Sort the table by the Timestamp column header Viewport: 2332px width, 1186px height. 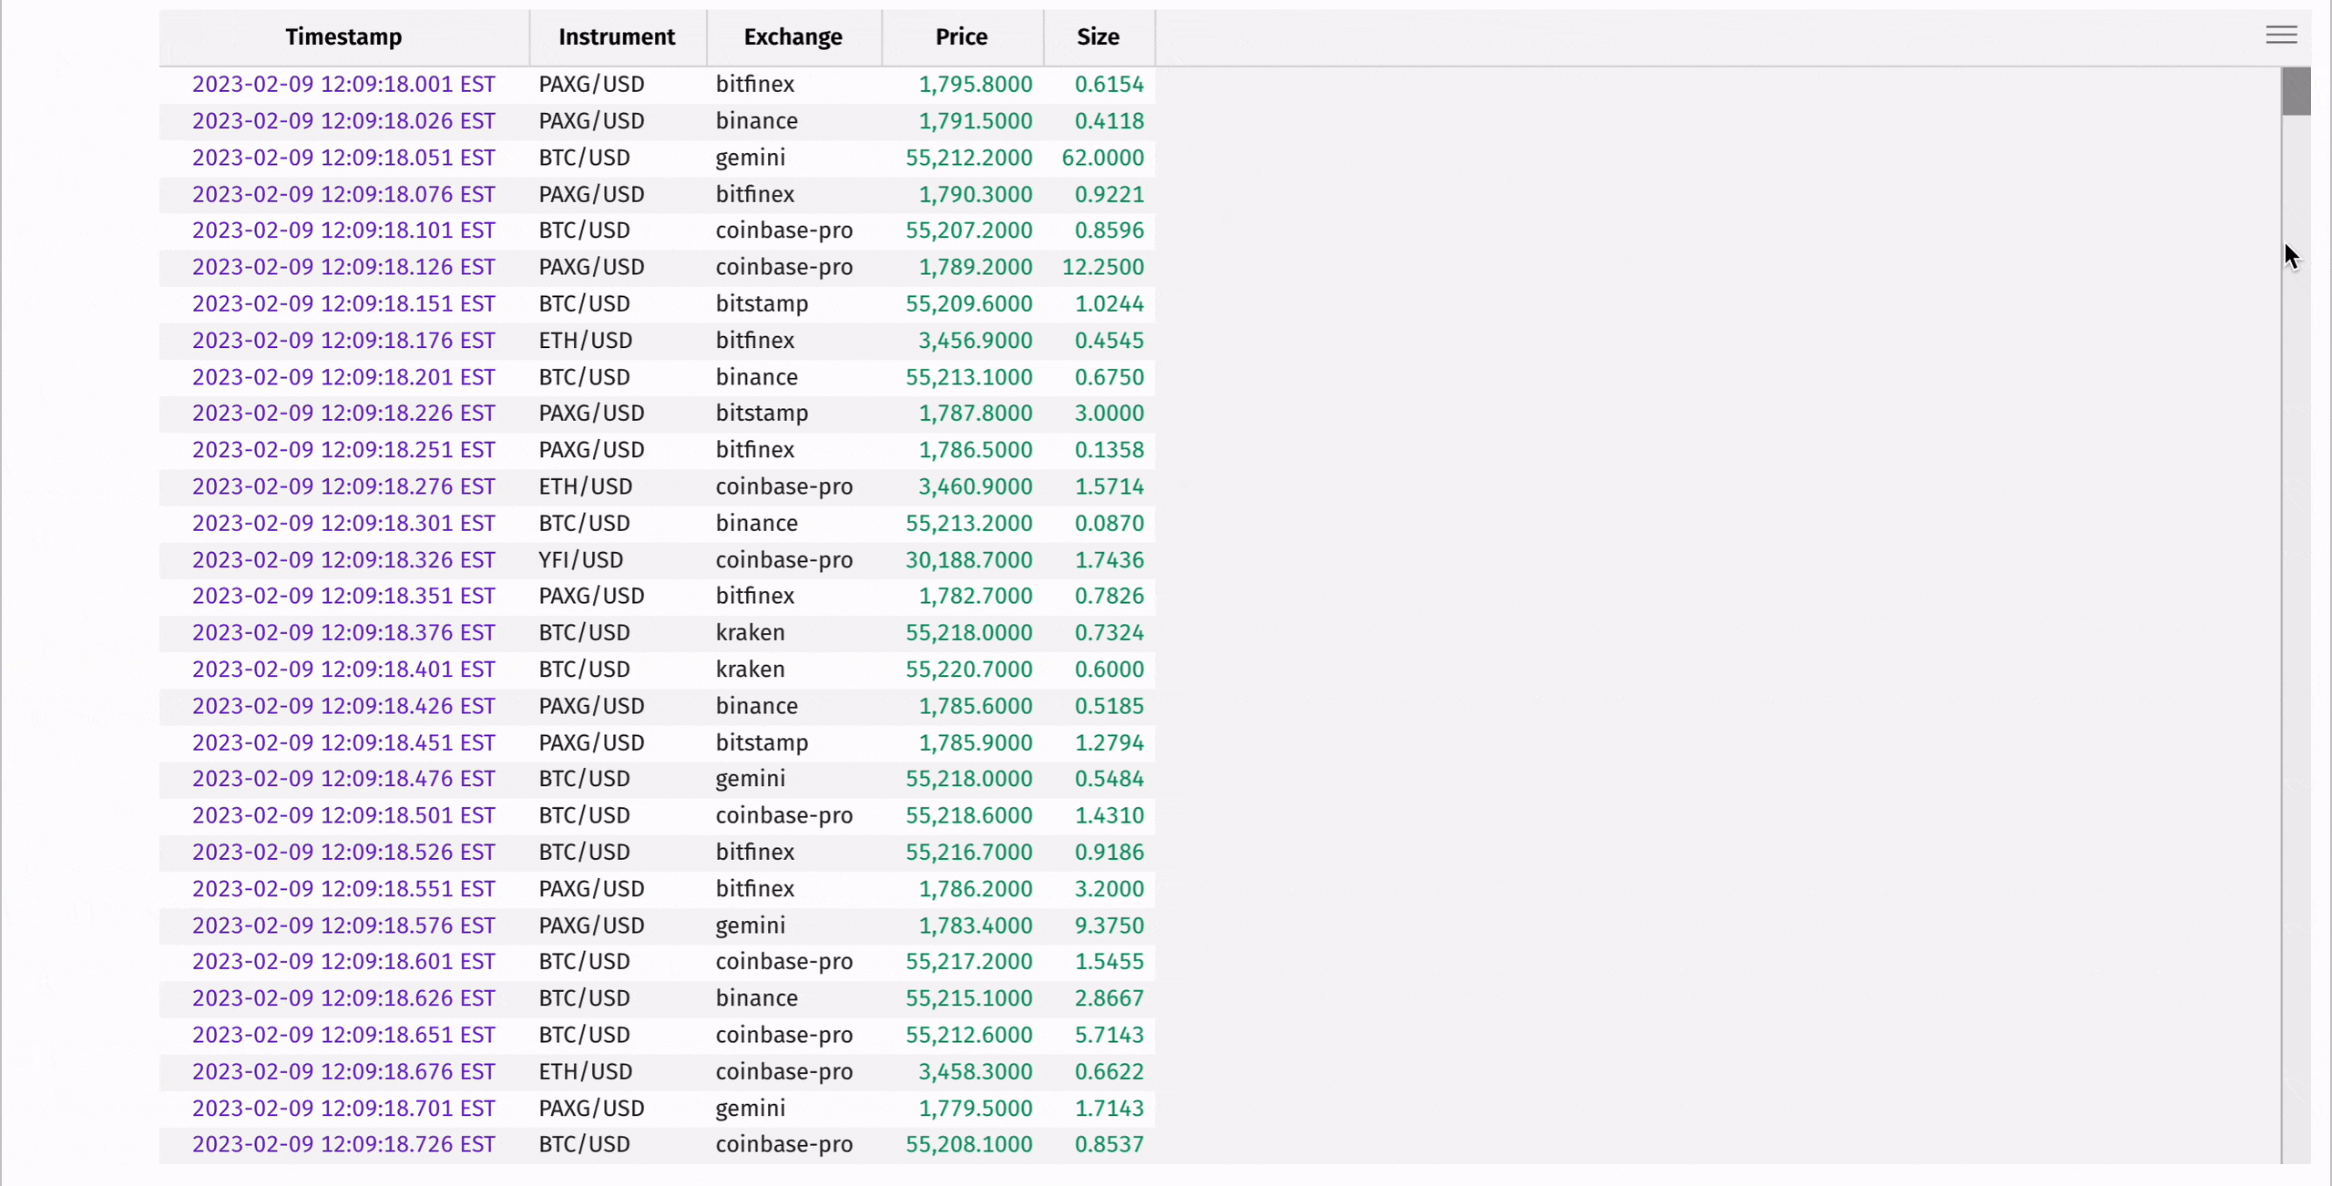click(343, 37)
